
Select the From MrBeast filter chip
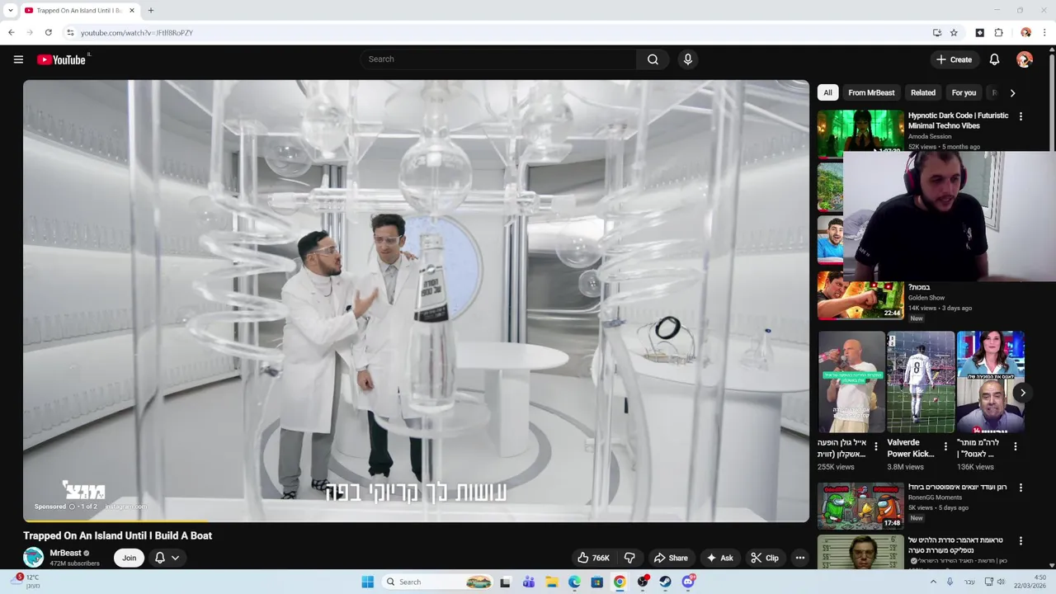[x=871, y=93]
